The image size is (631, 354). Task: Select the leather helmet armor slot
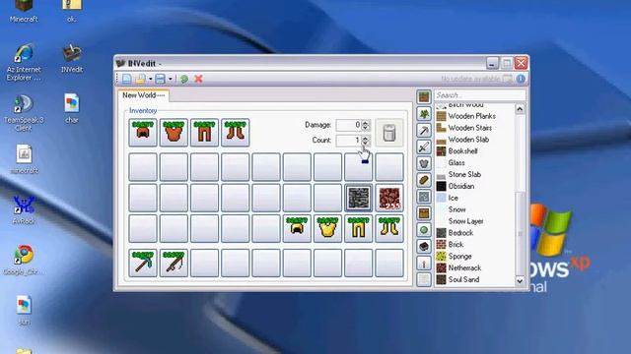pyautogui.click(x=143, y=132)
